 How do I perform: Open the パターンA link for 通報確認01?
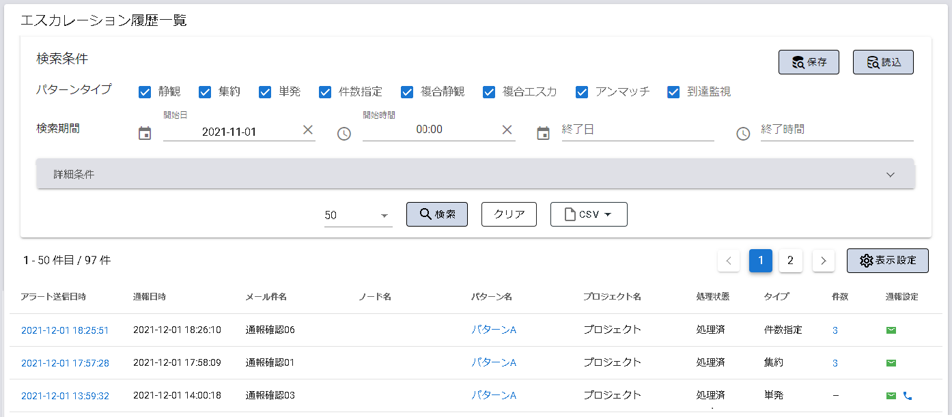point(494,362)
